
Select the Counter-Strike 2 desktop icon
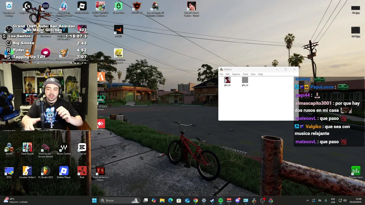tap(27, 173)
